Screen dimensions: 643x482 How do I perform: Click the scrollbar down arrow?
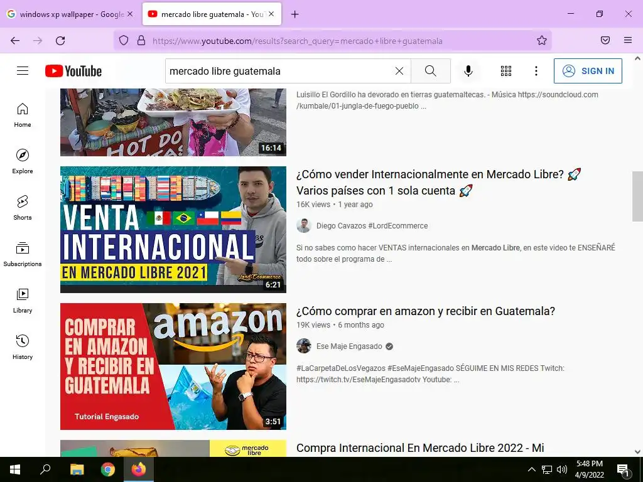(x=637, y=452)
